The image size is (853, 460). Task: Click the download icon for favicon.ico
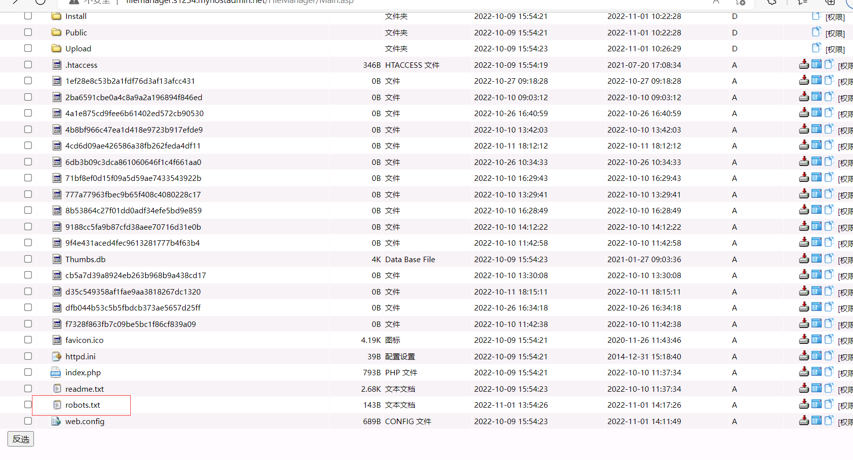point(804,339)
